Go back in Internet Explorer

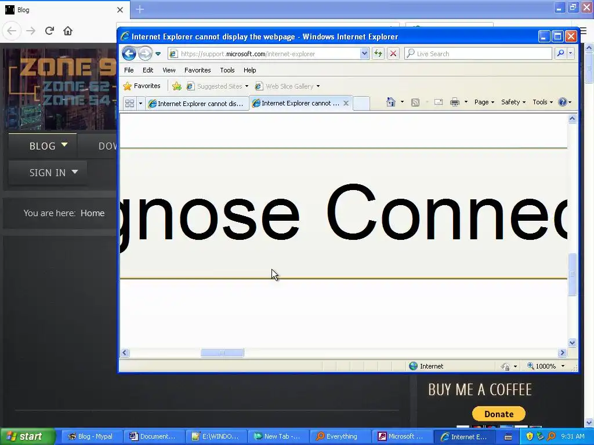point(129,54)
